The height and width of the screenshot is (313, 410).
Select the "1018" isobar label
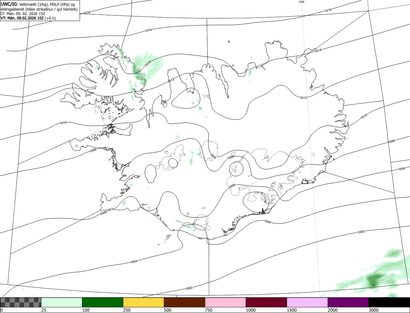87,12
